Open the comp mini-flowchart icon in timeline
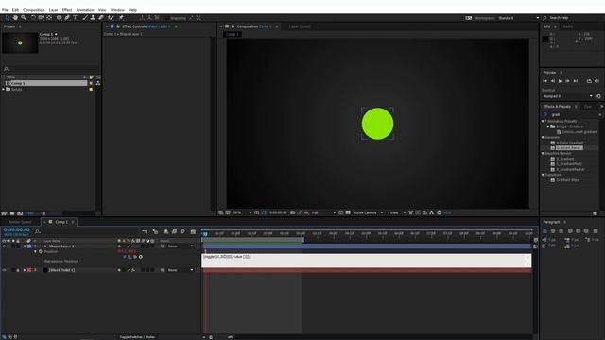 [x=145, y=232]
